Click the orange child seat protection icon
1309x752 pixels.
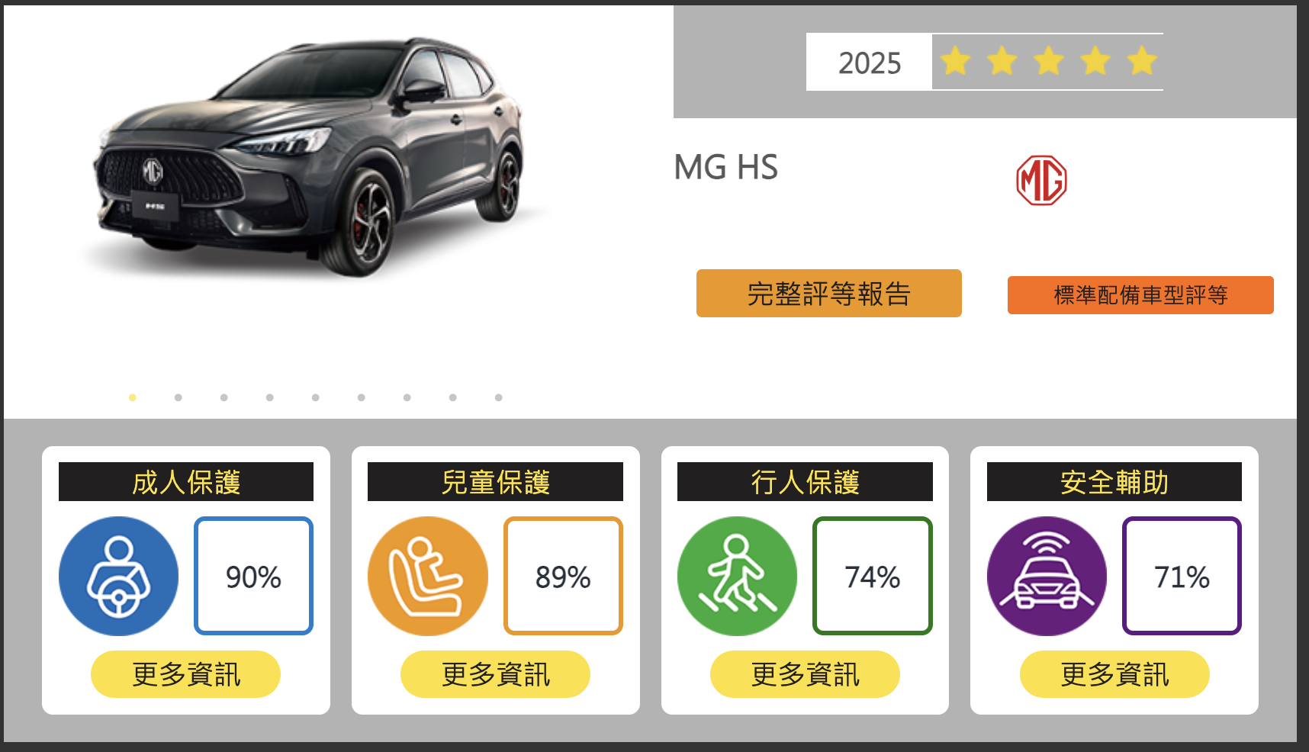428,576
